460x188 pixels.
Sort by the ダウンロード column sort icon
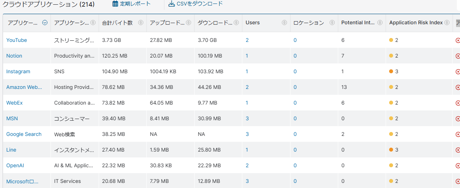tap(236, 23)
